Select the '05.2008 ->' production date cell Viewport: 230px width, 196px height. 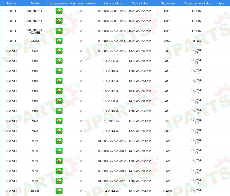[x=111, y=101]
